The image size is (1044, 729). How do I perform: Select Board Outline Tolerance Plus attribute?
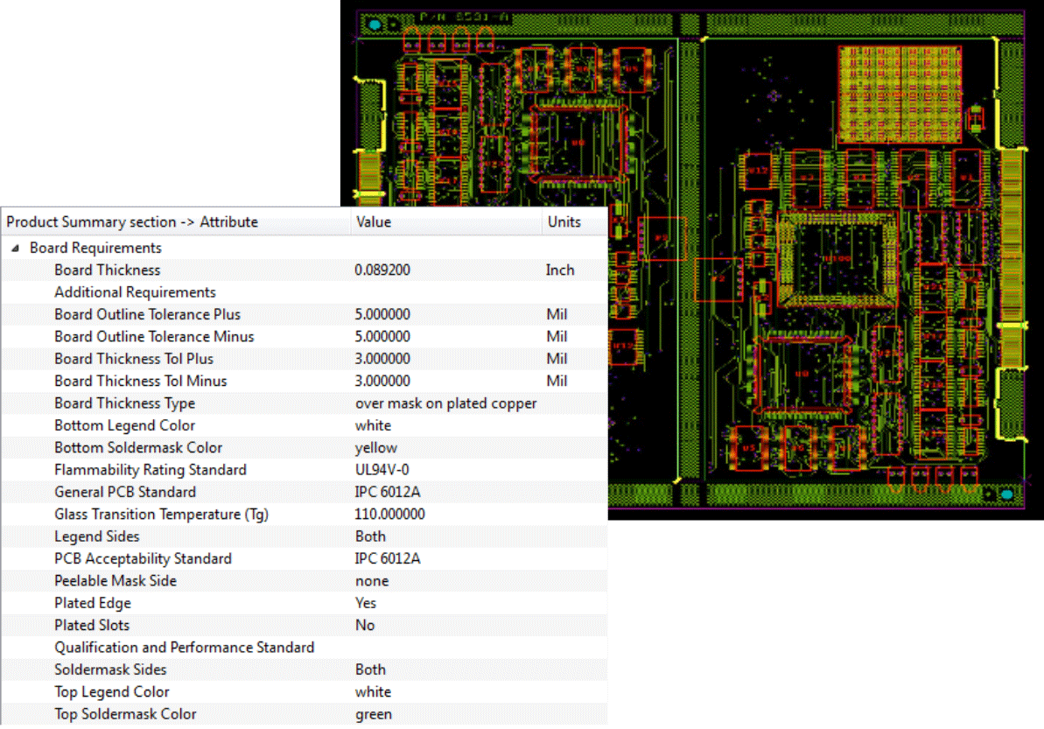pyautogui.click(x=147, y=314)
